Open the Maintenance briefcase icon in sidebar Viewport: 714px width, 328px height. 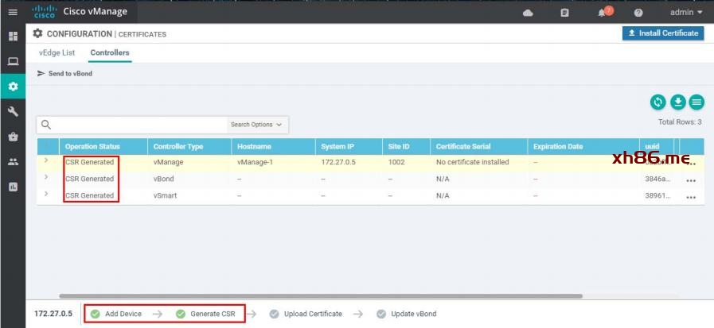tap(13, 137)
